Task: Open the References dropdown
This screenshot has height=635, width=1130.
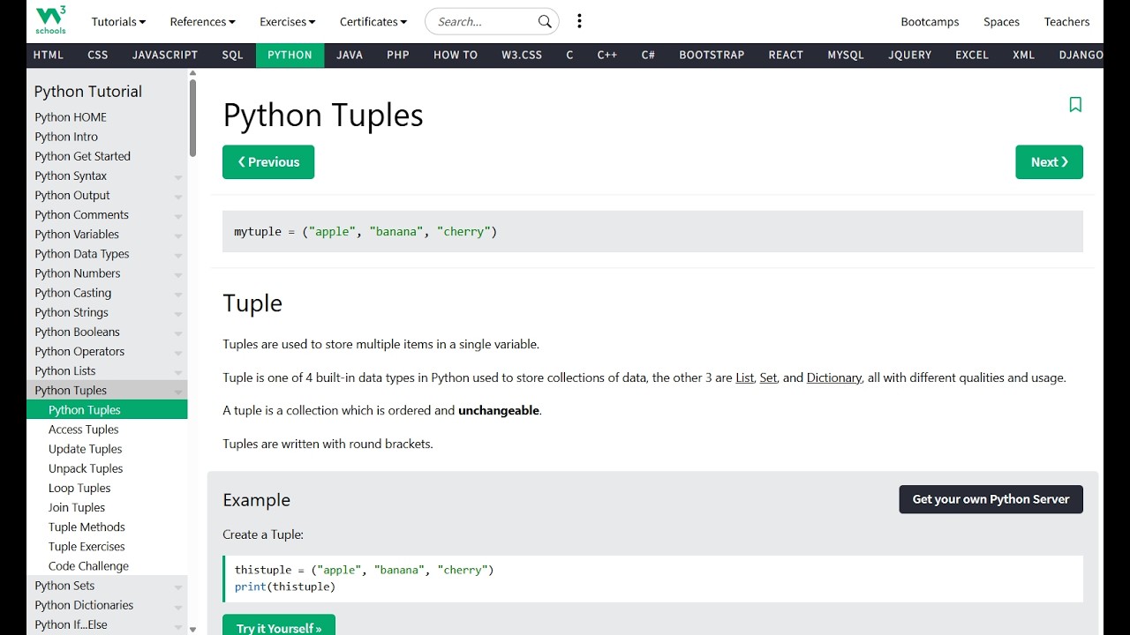Action: (x=202, y=21)
